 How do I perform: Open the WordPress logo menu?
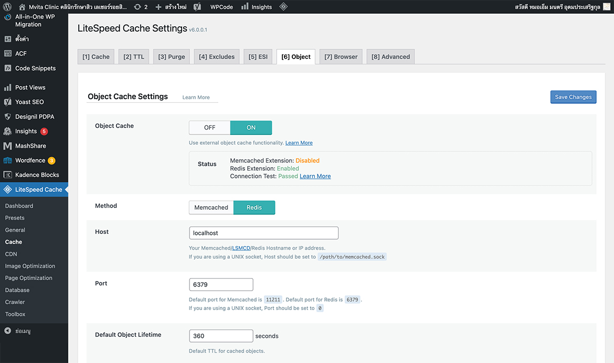tap(7, 7)
